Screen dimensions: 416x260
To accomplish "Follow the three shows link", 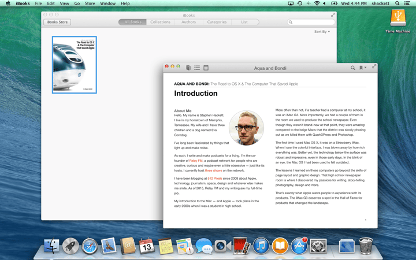I will tap(213, 170).
